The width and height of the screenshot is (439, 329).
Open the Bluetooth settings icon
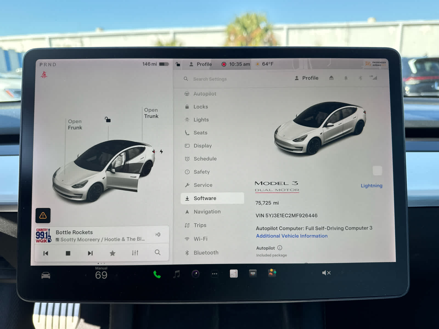pyautogui.click(x=361, y=78)
